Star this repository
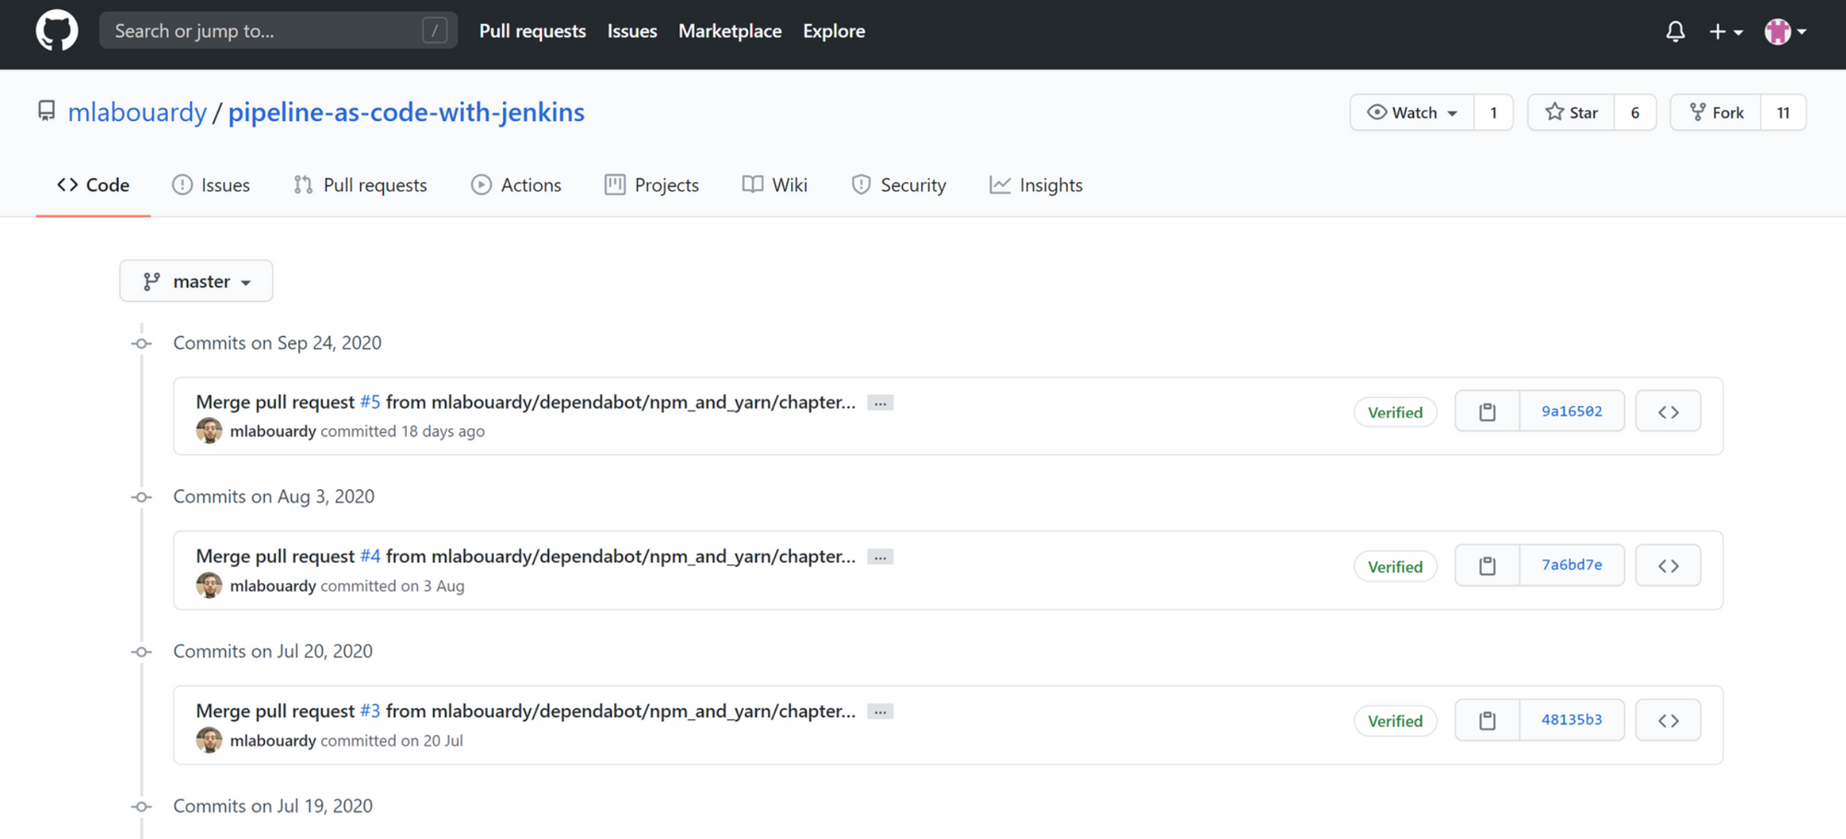 (x=1571, y=113)
